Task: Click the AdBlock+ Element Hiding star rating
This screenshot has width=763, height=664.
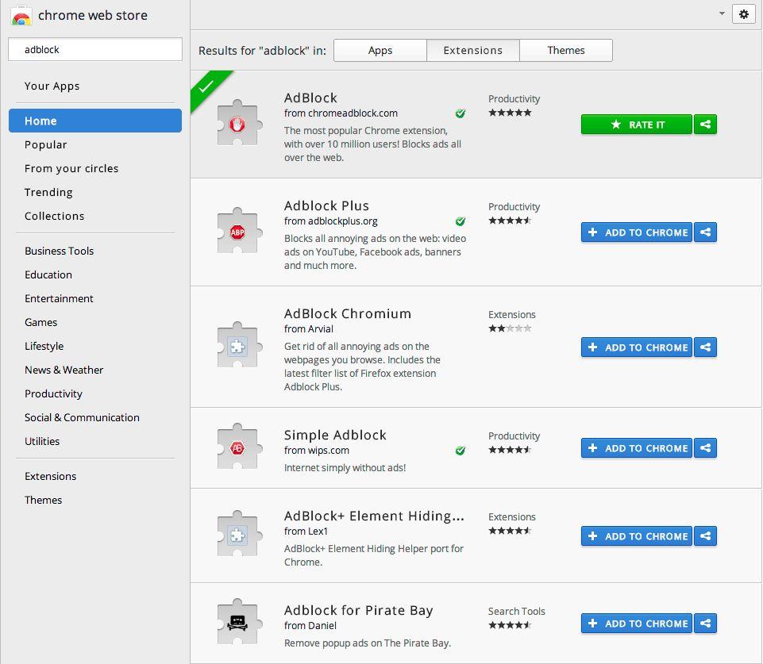Action: coord(510,531)
